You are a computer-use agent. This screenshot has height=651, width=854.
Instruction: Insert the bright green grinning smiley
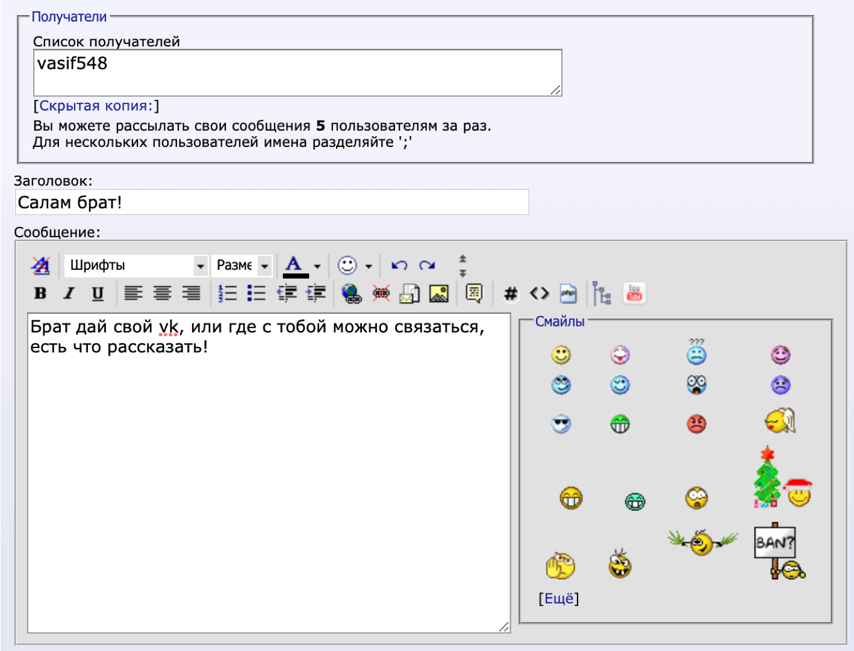tap(620, 424)
